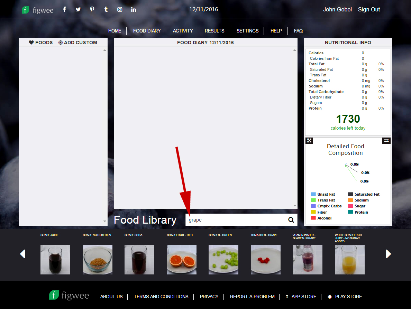Select White Grapefruit Juice thumbnail
411x309 pixels.
pos(350,260)
